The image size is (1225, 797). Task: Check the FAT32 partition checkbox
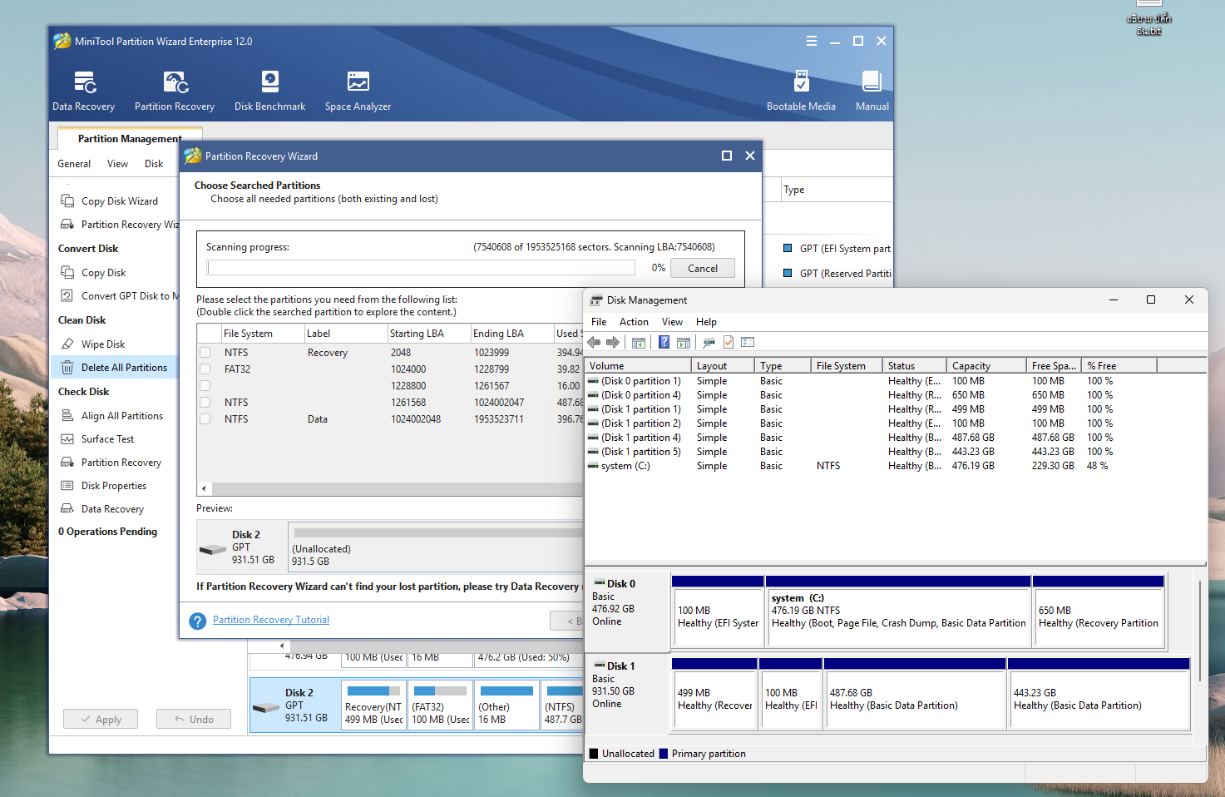[205, 369]
